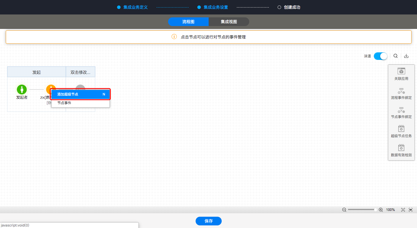The width and height of the screenshot is (417, 228).
Task: Save the flow with the 保存 button
Action: click(209, 221)
